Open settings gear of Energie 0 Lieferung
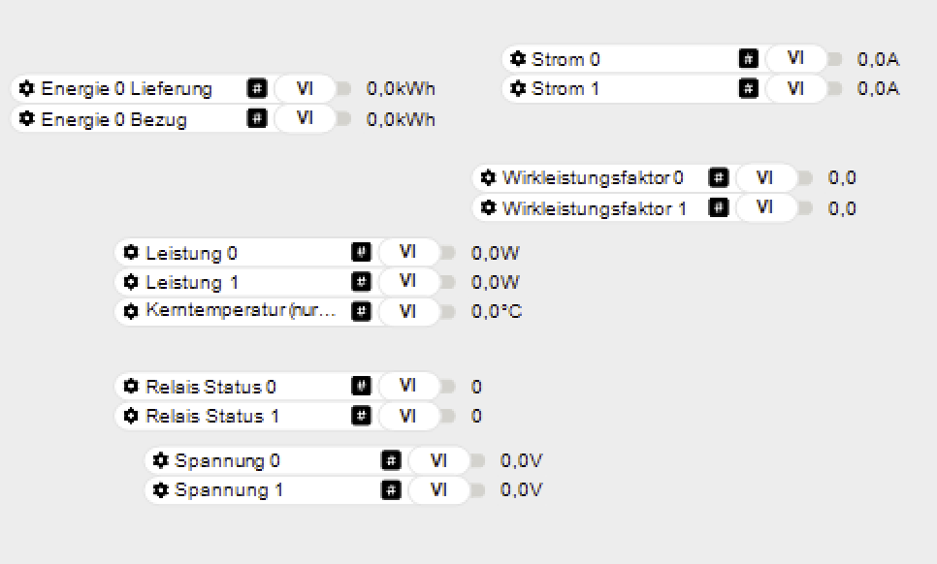937x564 pixels. click(x=27, y=88)
